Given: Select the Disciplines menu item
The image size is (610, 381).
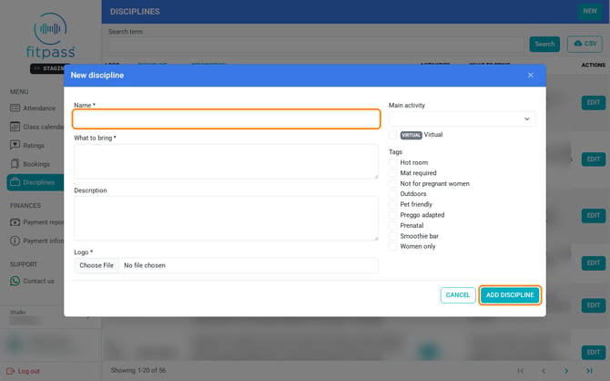Looking at the screenshot, I should tap(35, 182).
